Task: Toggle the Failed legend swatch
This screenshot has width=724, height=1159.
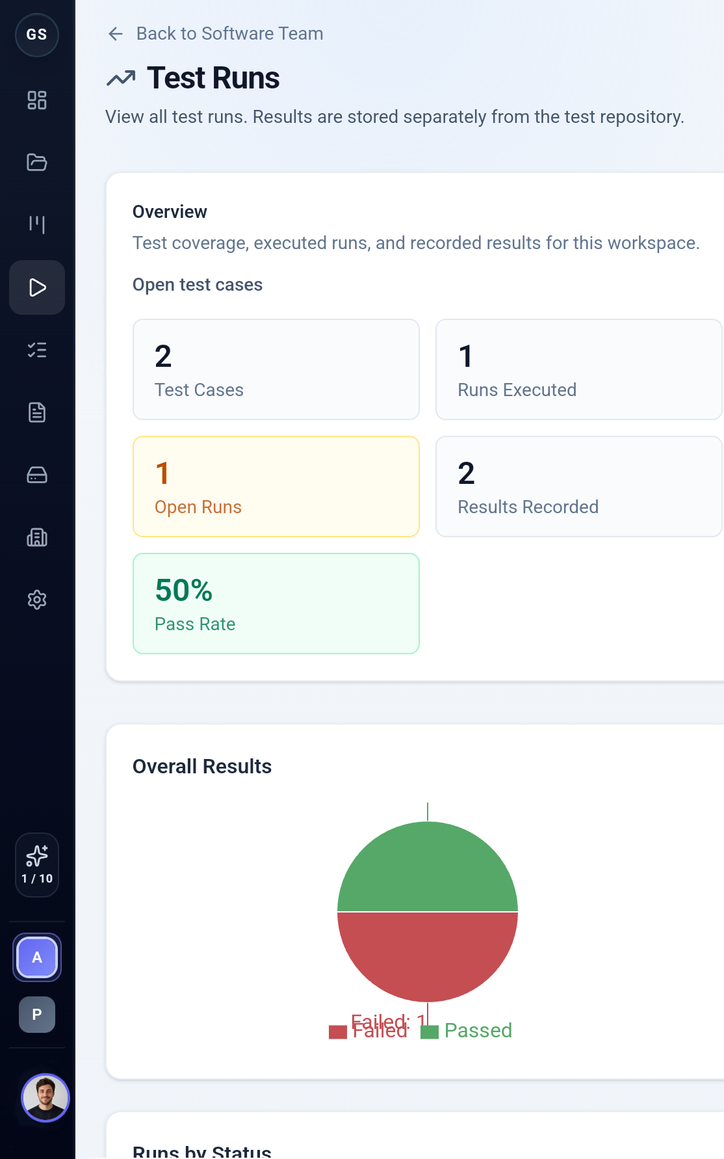Action: coord(338,1032)
